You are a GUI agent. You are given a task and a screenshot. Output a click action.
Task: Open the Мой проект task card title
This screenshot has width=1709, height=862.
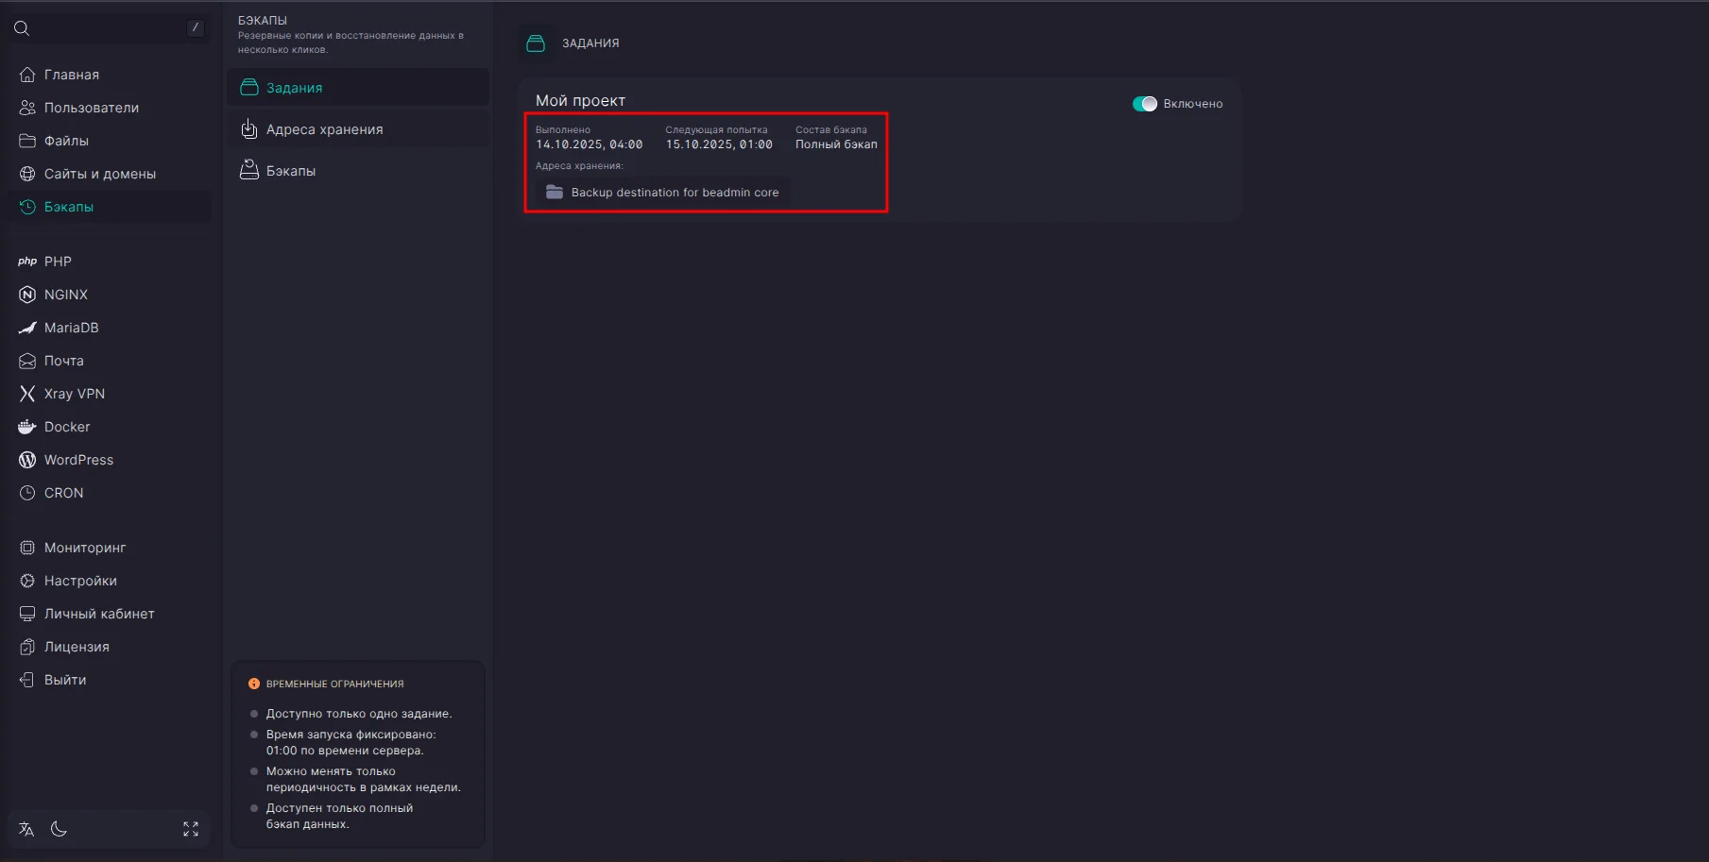(x=580, y=101)
